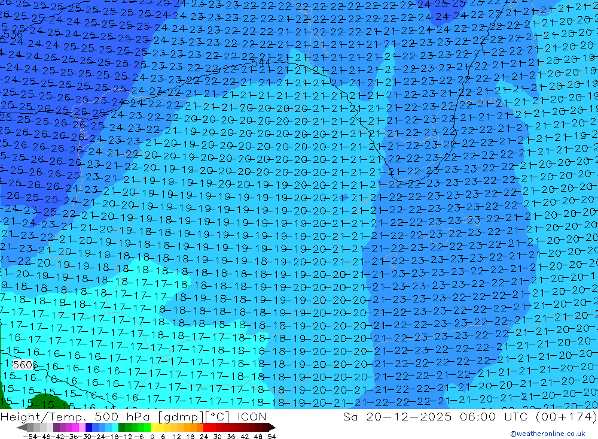Select the white-boxed 560 contour label

pyautogui.click(x=24, y=365)
